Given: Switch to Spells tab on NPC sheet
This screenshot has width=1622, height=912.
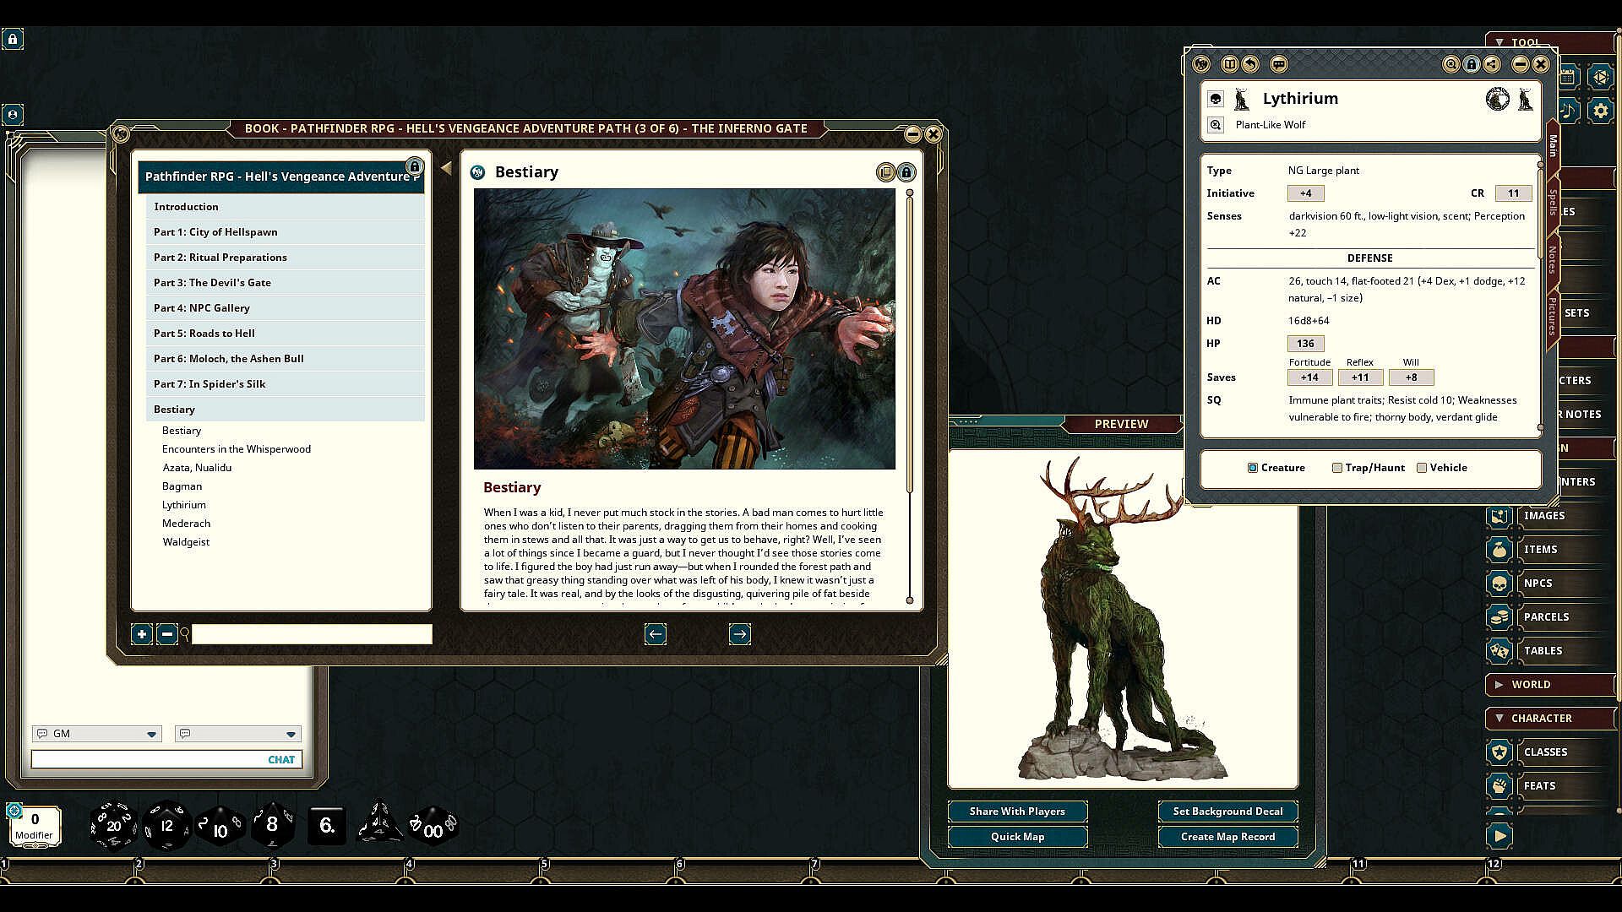Looking at the screenshot, I should pos(1553,203).
